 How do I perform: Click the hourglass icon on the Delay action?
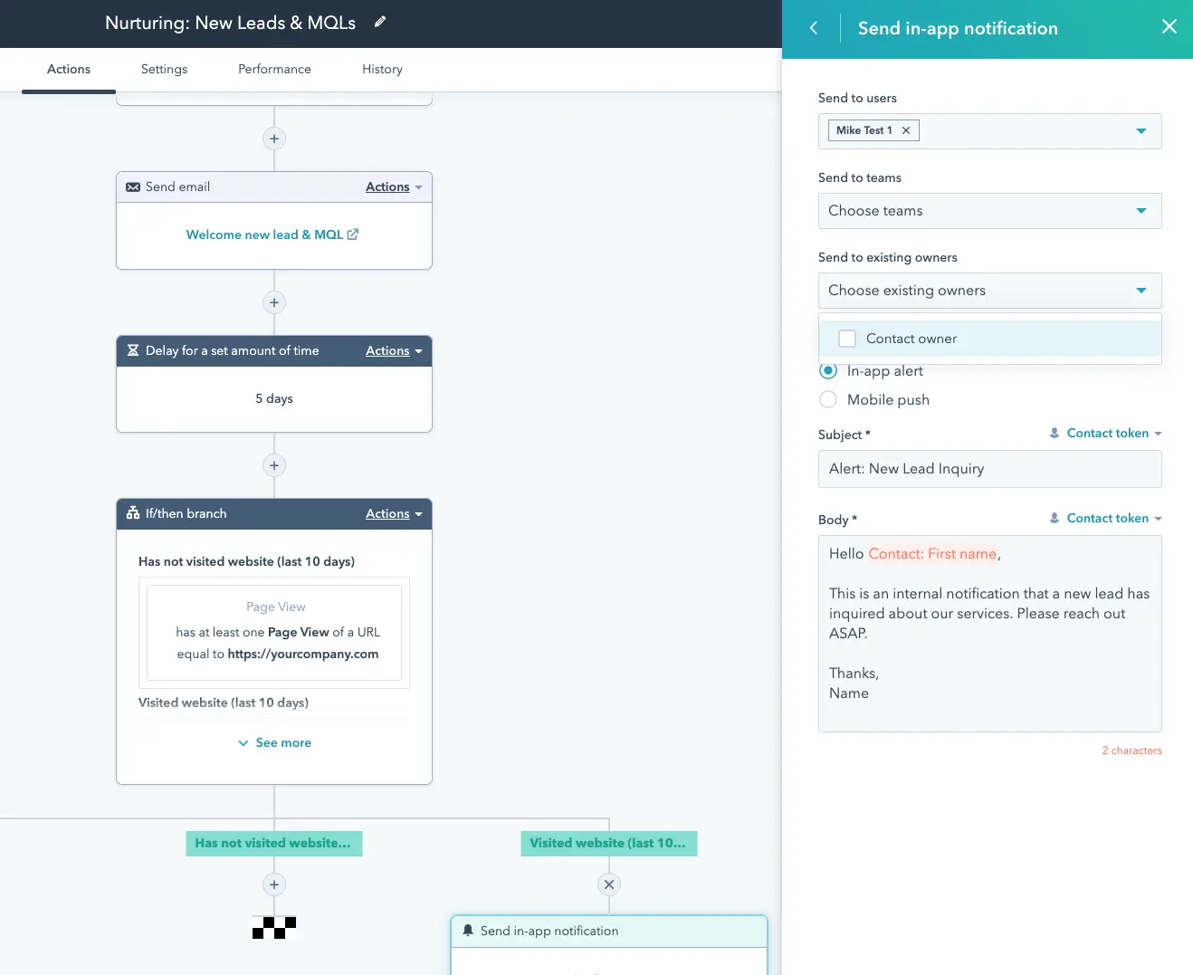(x=132, y=350)
